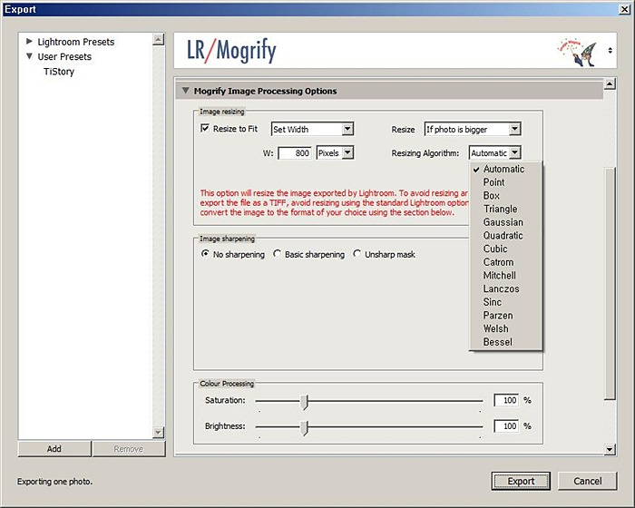This screenshot has width=635, height=508.
Task: Click options panel scroll down arrow
Action: coord(610,449)
